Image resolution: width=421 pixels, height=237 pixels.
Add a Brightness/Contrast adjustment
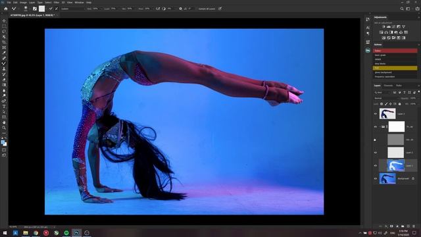tap(384, 26)
